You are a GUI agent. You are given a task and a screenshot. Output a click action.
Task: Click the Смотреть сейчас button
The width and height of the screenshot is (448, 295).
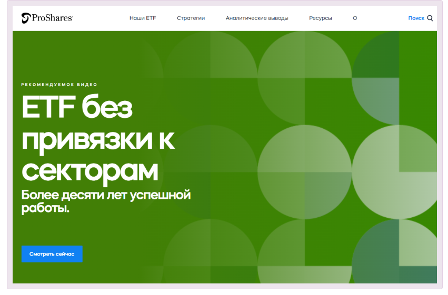click(x=52, y=254)
